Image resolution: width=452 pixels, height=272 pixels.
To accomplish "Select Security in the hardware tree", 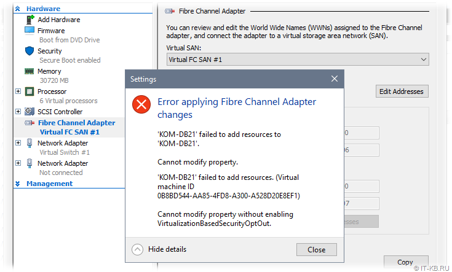I will (x=50, y=51).
